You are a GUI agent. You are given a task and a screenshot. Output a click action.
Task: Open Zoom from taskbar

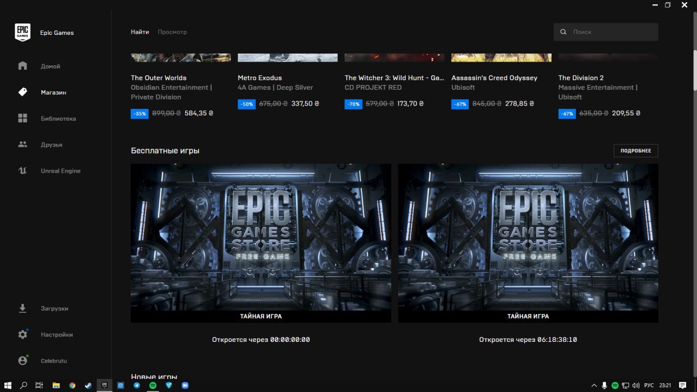tap(185, 385)
